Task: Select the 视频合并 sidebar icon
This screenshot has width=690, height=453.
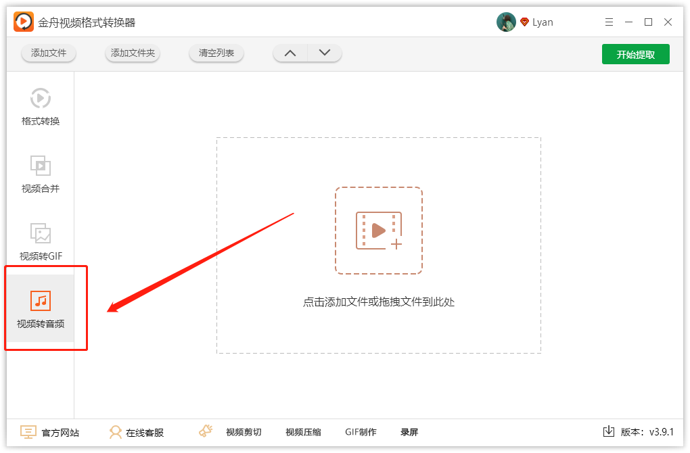Action: click(x=41, y=166)
